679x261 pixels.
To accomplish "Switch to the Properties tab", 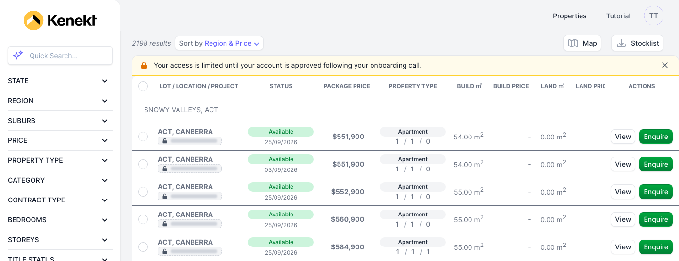I will coord(570,16).
